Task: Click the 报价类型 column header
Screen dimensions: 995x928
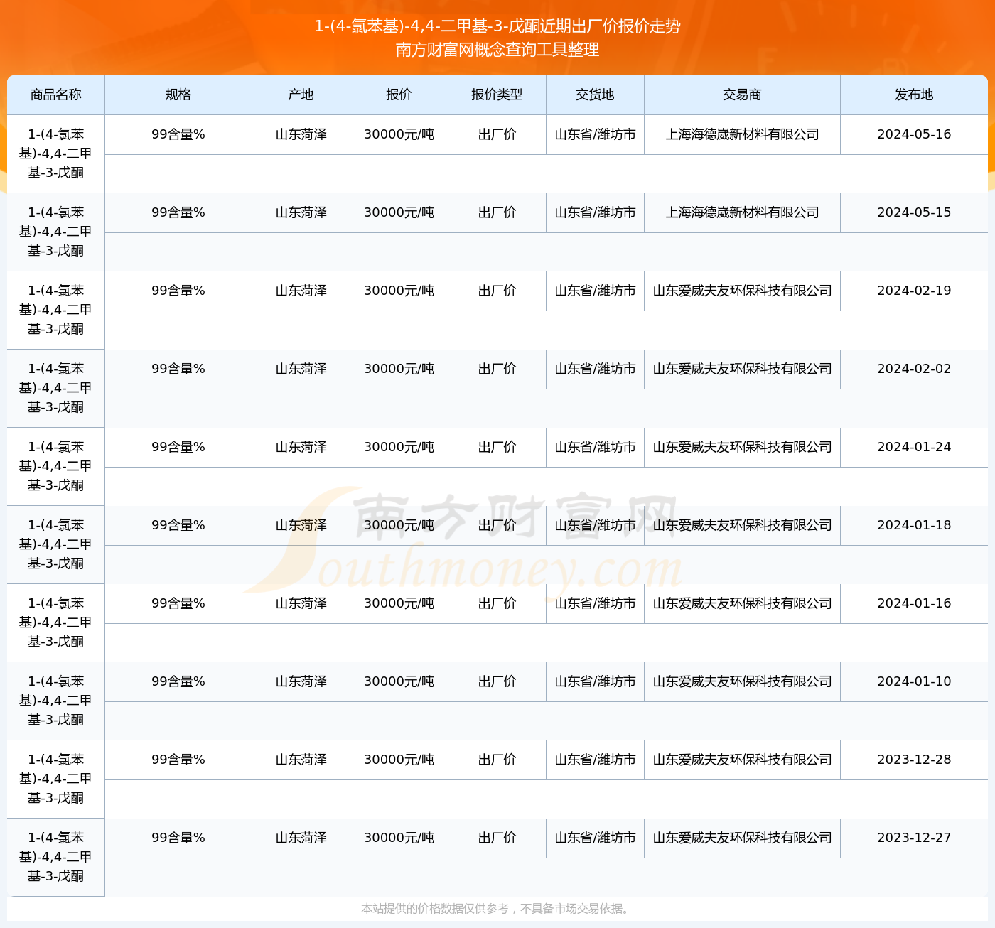Action: (x=497, y=95)
